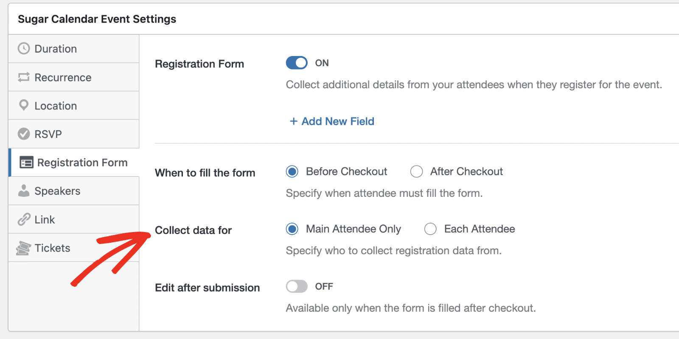The image size is (679, 339).
Task: Click the ON status text
Action: pyautogui.click(x=322, y=63)
